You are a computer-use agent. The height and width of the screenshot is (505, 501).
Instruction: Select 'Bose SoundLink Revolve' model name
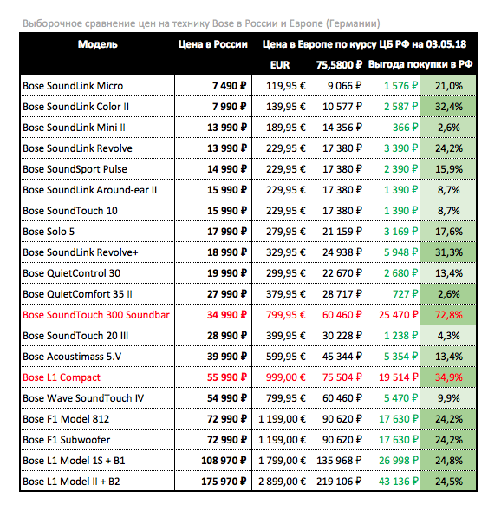click(x=77, y=148)
